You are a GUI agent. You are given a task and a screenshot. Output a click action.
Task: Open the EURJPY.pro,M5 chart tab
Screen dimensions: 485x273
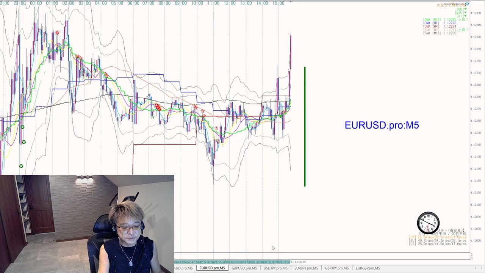coord(306,268)
